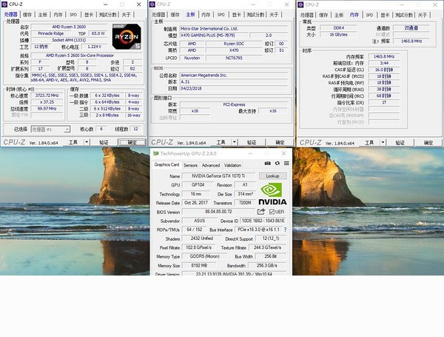The height and width of the screenshot is (337, 444).
Task: Expand 工具 arrow in memory CPU-Z window
Action: (x=383, y=142)
